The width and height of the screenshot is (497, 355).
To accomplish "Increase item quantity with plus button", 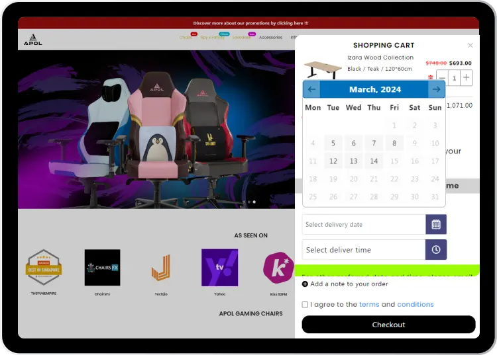I will [x=467, y=78].
